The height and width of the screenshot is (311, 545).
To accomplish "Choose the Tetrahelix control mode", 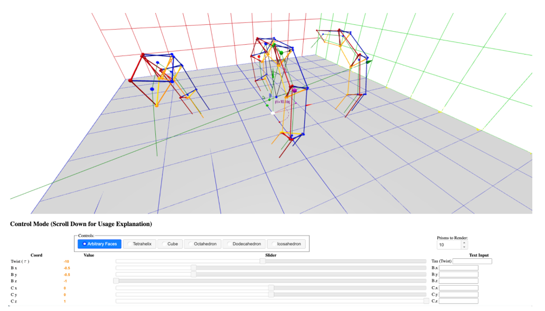I will tap(139, 244).
